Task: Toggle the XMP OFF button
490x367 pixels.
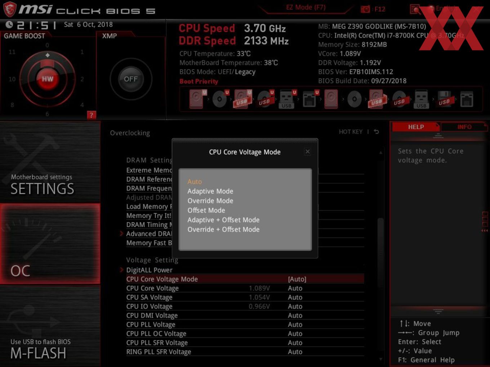Action: (x=130, y=79)
